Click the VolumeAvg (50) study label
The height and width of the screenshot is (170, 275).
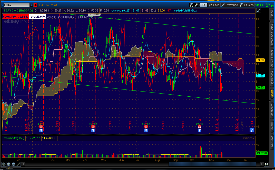[14, 138]
